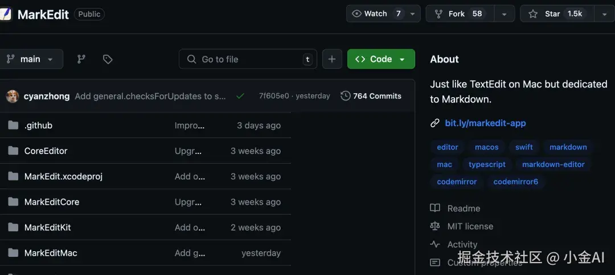Select the editor topic tag
The image size is (615, 275).
pos(448,147)
